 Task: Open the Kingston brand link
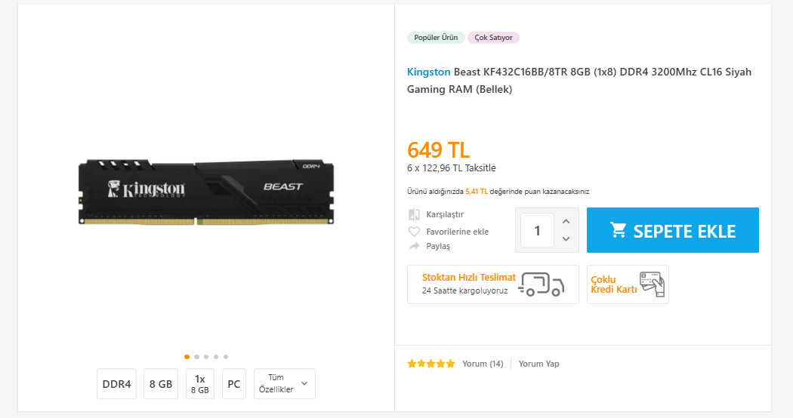[x=428, y=72]
